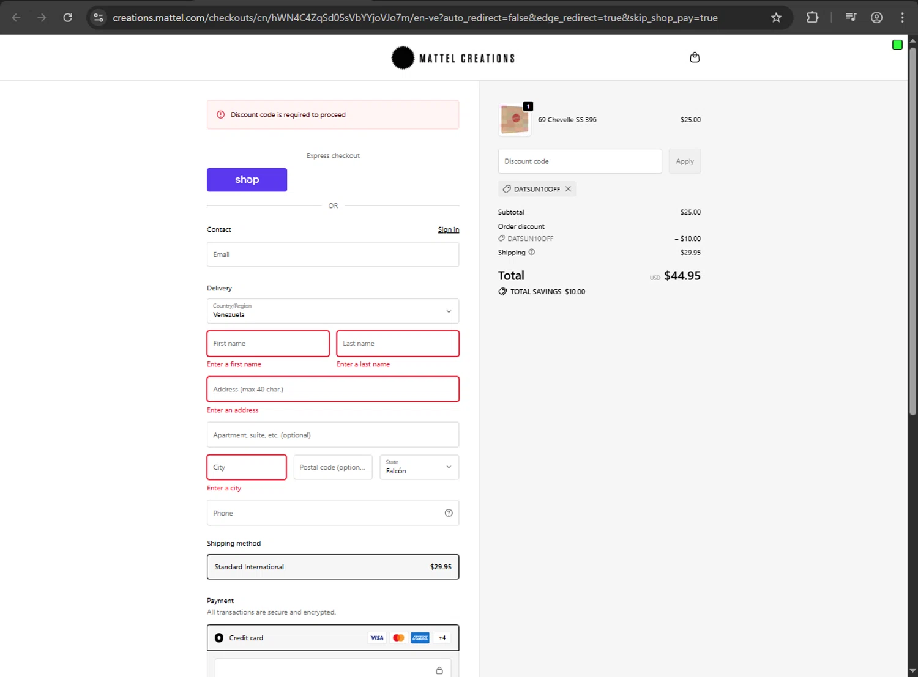Click the 69 Chevelle SS 396 thumbnail

click(515, 119)
